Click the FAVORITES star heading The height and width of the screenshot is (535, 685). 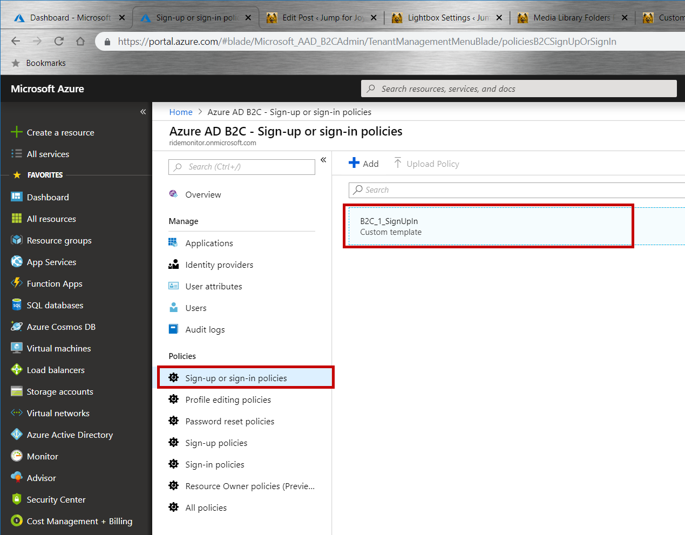pyautogui.click(x=38, y=175)
